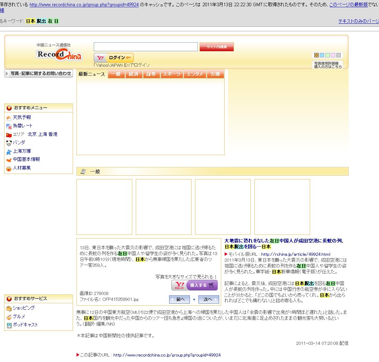Switch to the スポーツ news tab
The image size is (379, 362).
click(172, 74)
